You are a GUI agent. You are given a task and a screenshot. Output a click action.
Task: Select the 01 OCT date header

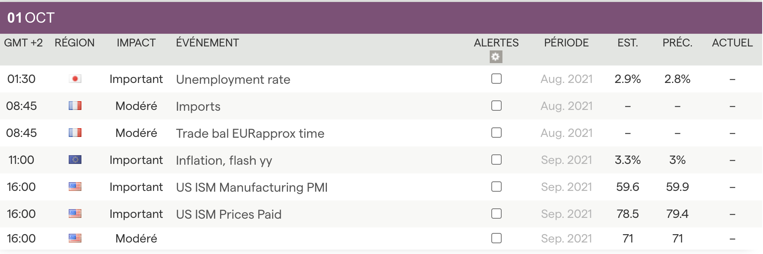[x=31, y=18]
